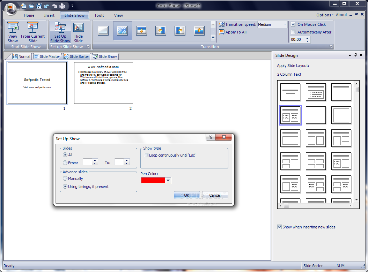Click OK in Set Up Show dialog
Screen dimensions: 368x272
tap(186, 195)
